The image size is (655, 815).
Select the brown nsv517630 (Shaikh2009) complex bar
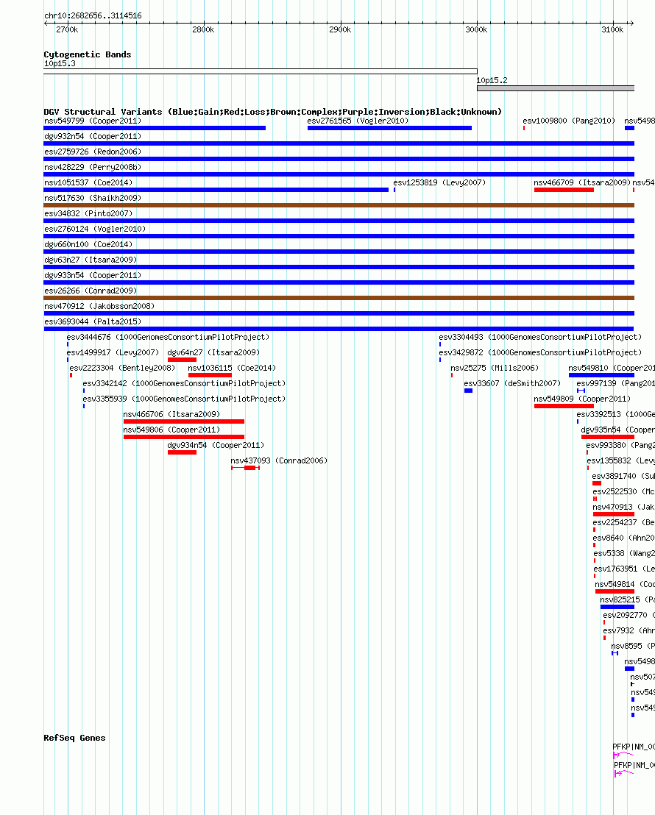pos(339,205)
